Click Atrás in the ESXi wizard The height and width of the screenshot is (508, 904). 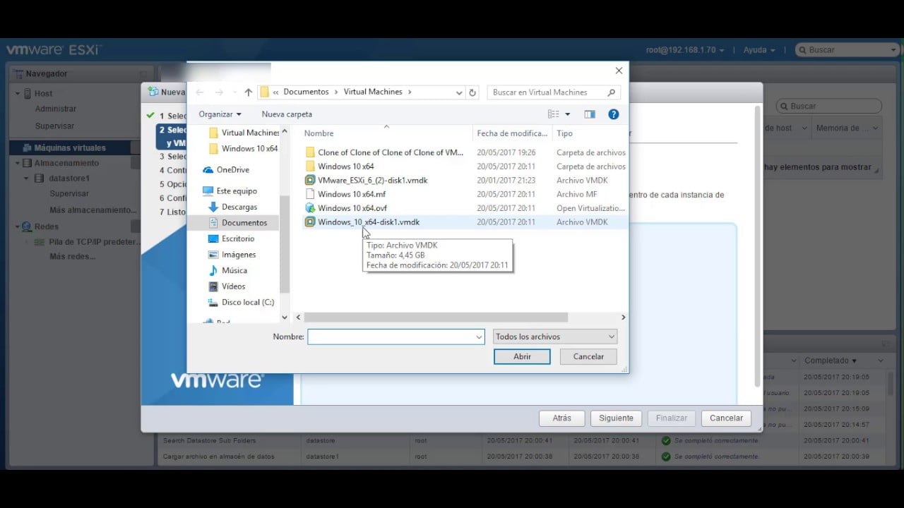(x=562, y=418)
